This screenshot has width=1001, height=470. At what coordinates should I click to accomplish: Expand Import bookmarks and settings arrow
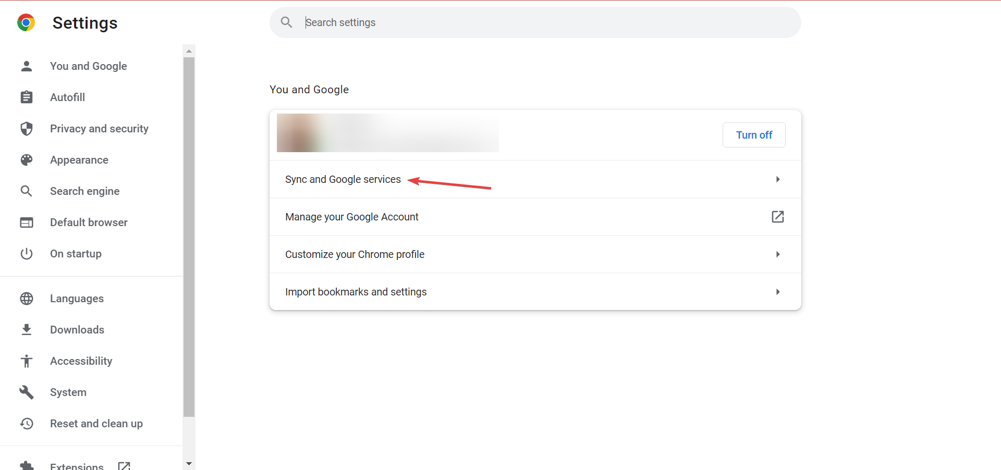click(778, 292)
